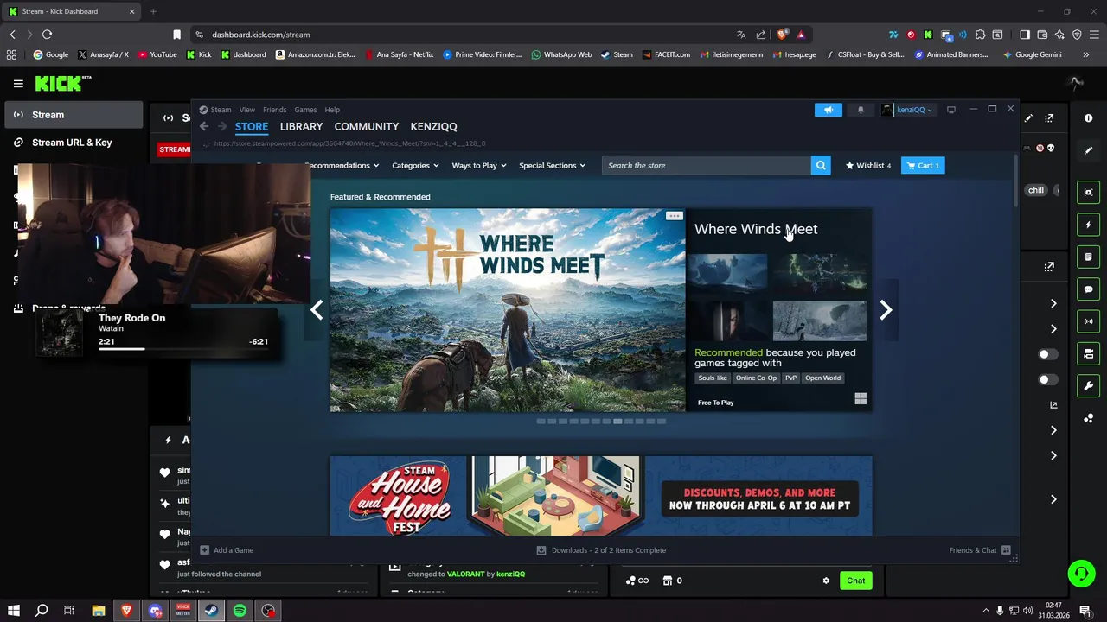The height and width of the screenshot is (622, 1107).
Task: Open the KENZIQQ profile tab in Steam
Action: (x=433, y=126)
